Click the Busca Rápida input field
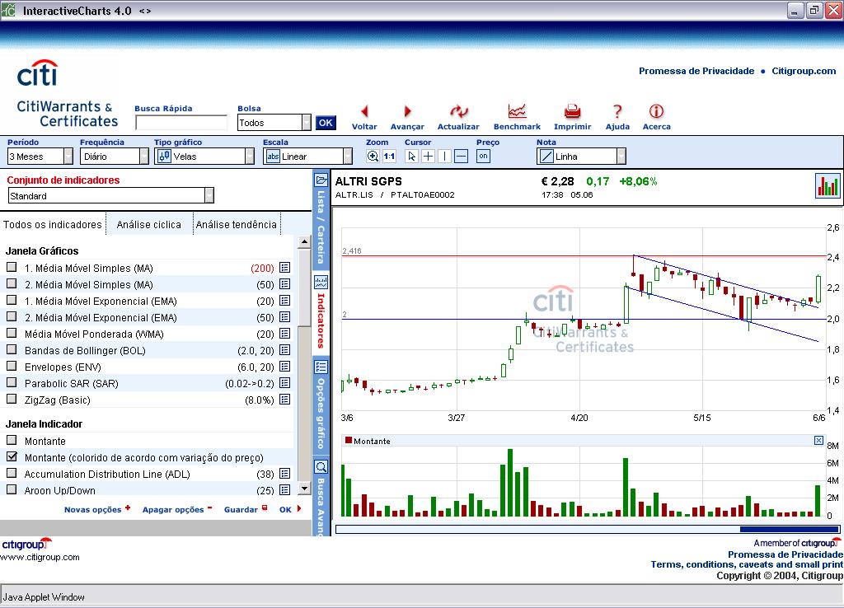The width and height of the screenshot is (844, 608). 181,123
